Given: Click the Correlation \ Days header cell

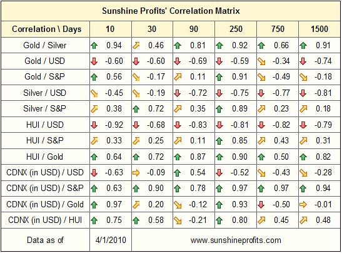Looking at the screenshot, I should 46,29.
